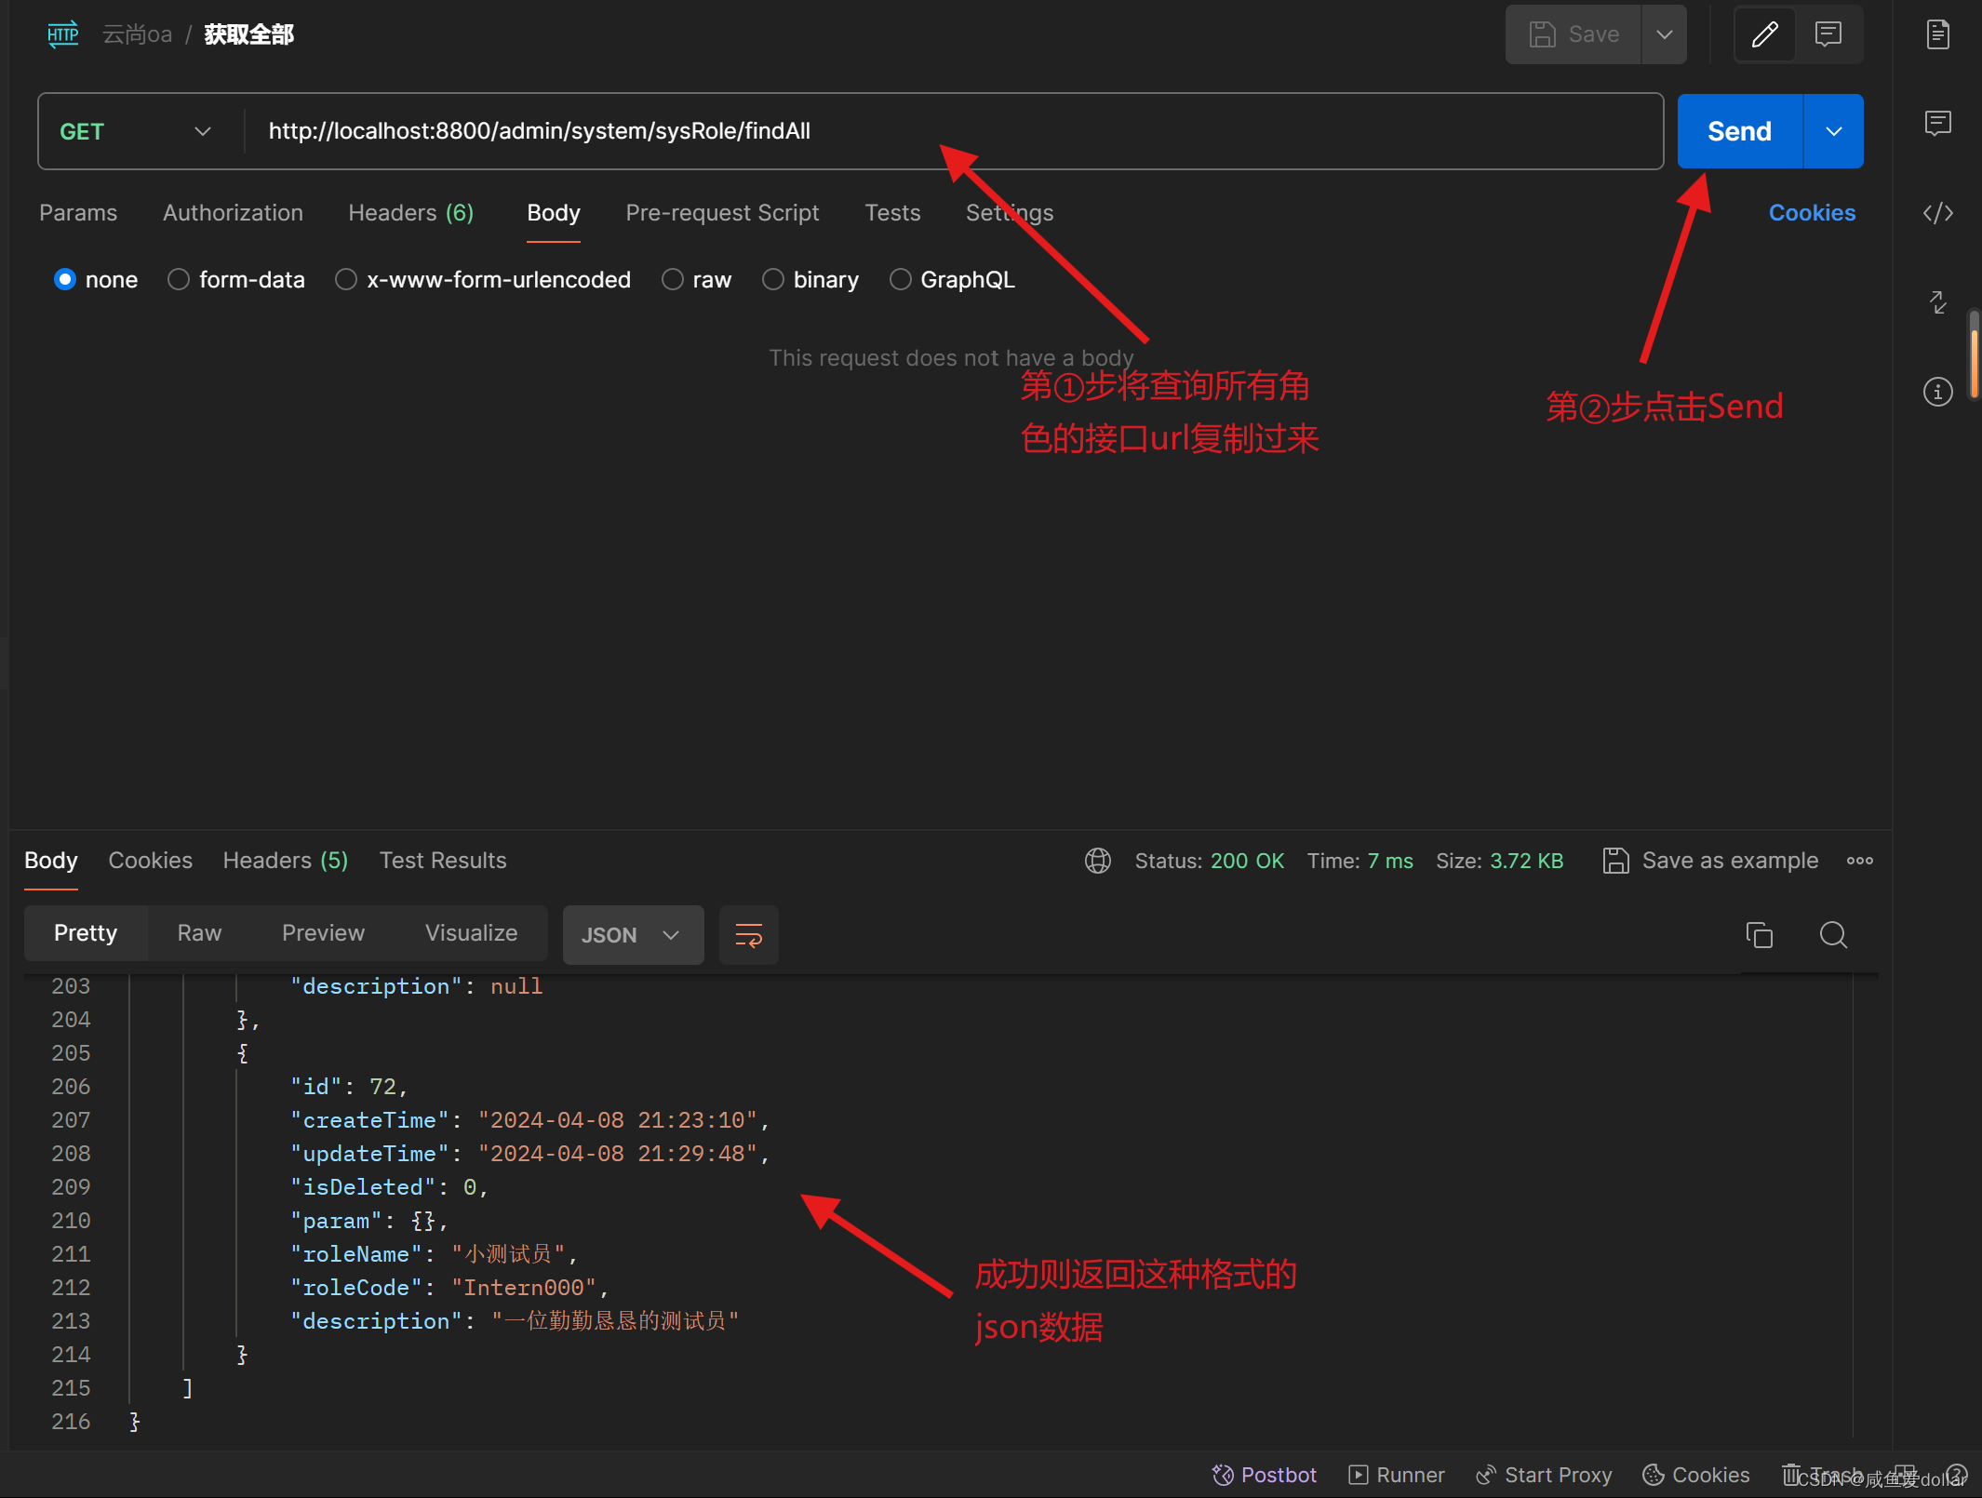Open Postbot in the status bar
This screenshot has height=1498, width=1982.
[x=1265, y=1475]
